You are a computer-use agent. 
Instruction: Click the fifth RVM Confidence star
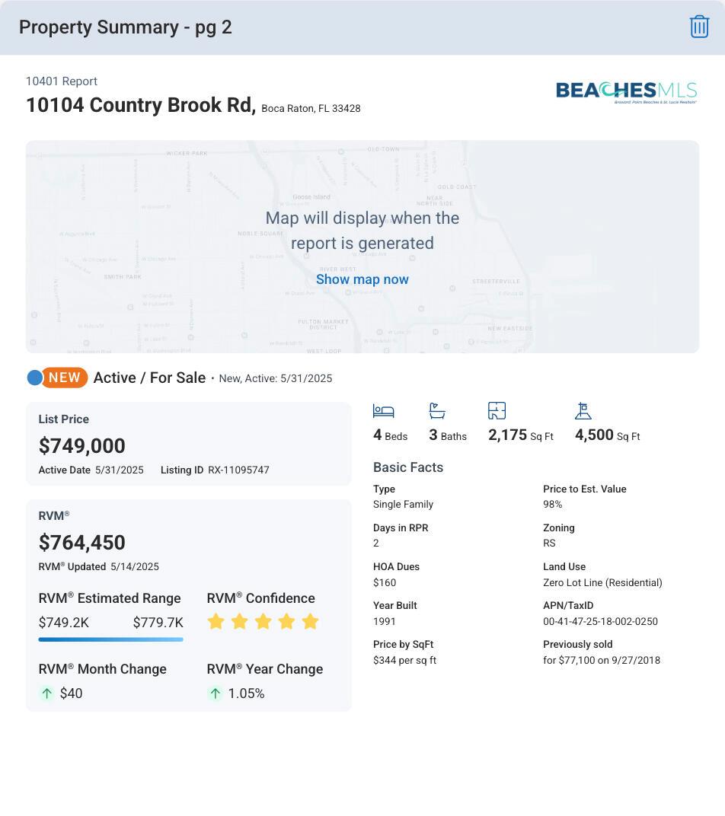[x=310, y=622]
